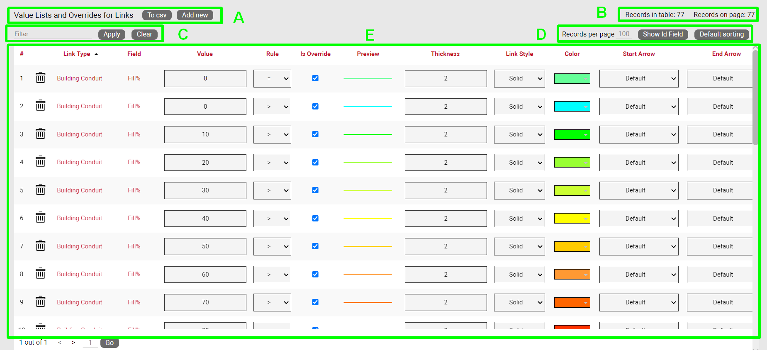Delete row 1 using its trash icon
Screen dimensions: 767x350
(40, 78)
